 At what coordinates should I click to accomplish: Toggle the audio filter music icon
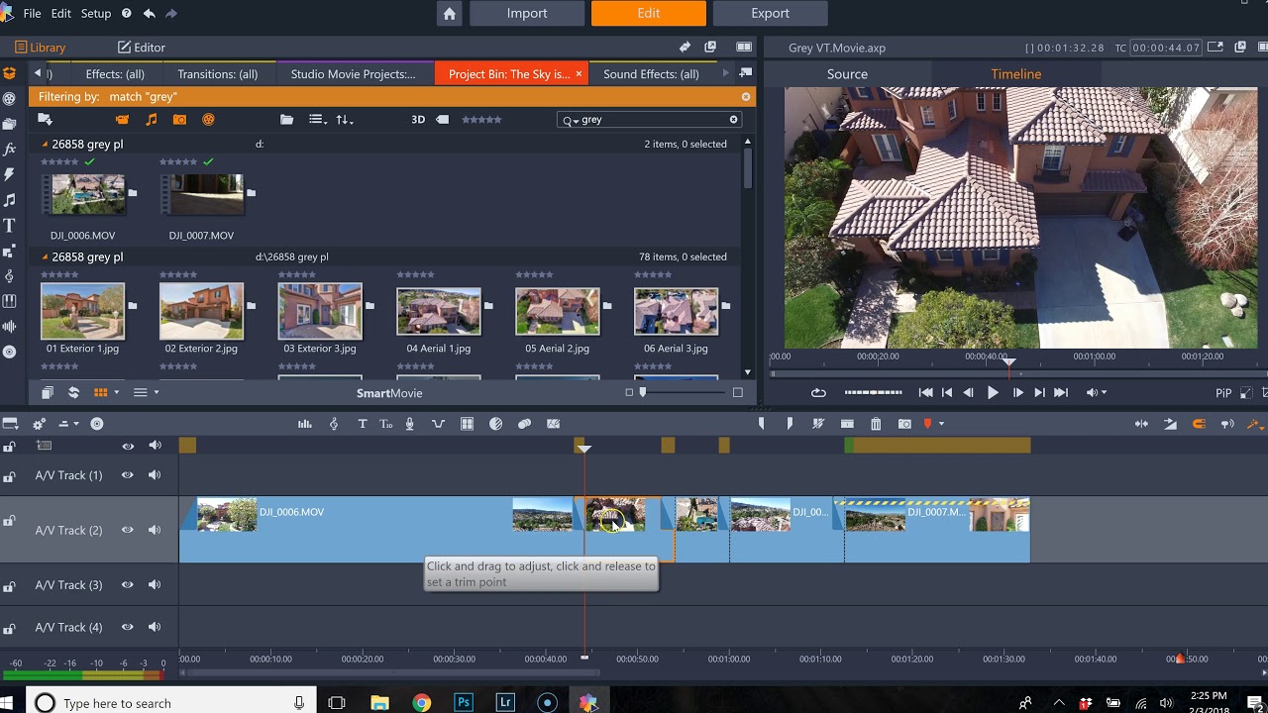point(151,120)
